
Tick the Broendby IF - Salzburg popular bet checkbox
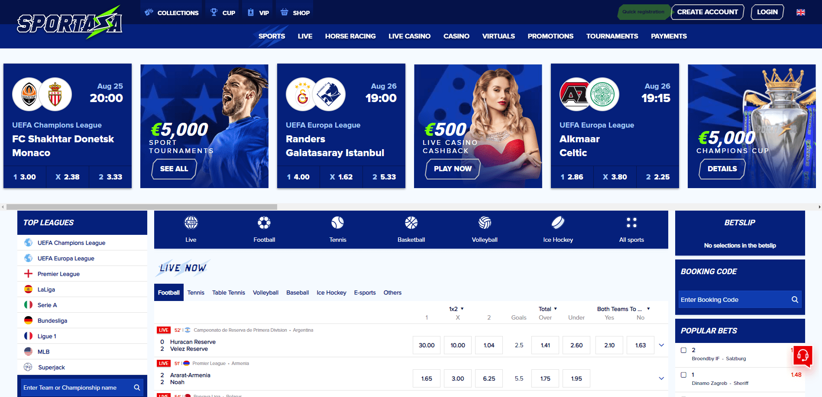pyautogui.click(x=683, y=350)
